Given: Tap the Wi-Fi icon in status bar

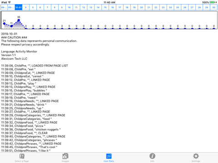Looking at the screenshot, I should pos(10,2).
